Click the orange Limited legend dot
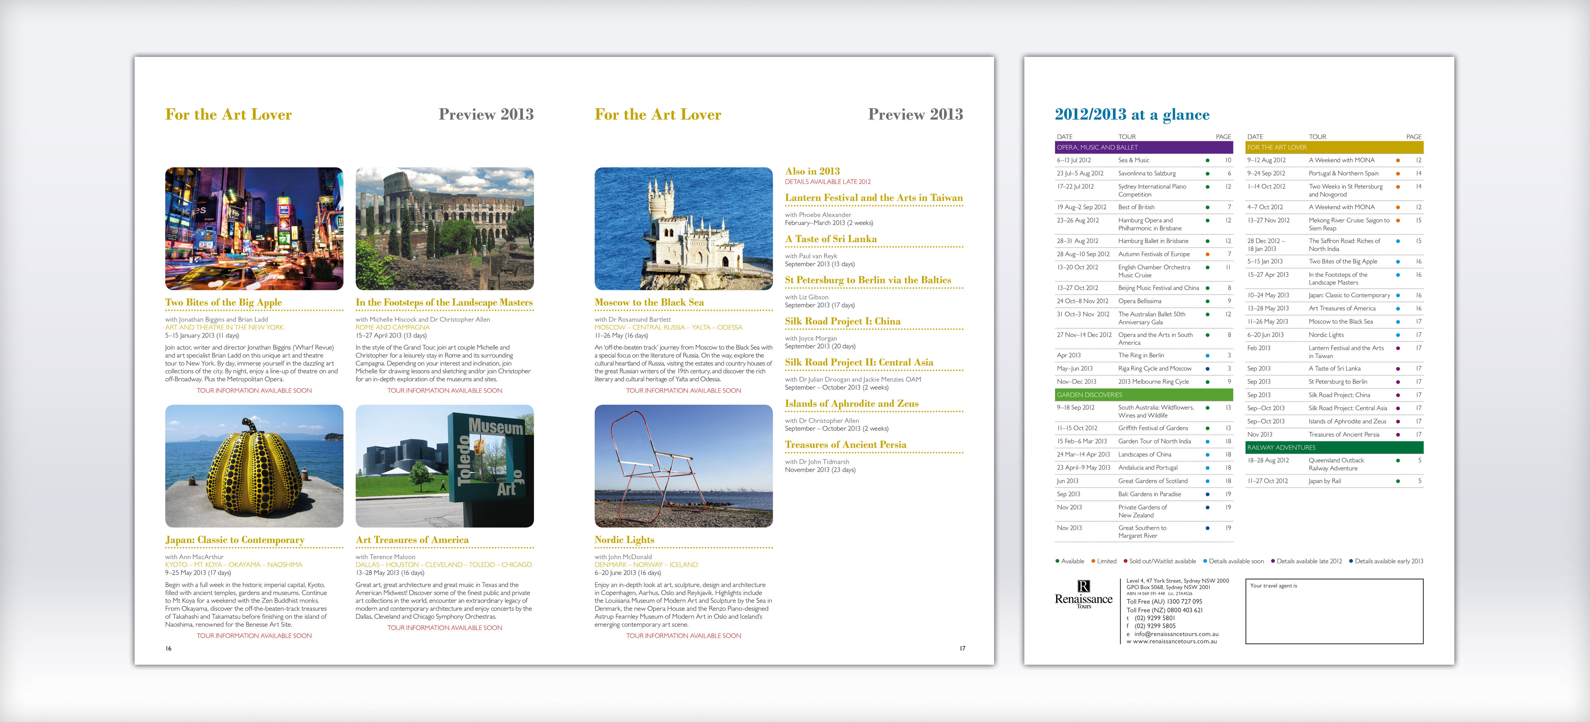The height and width of the screenshot is (722, 1590). tap(1093, 561)
